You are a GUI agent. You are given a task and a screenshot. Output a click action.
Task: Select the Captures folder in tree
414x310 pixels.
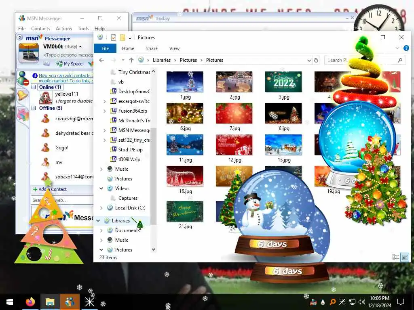[x=128, y=198]
